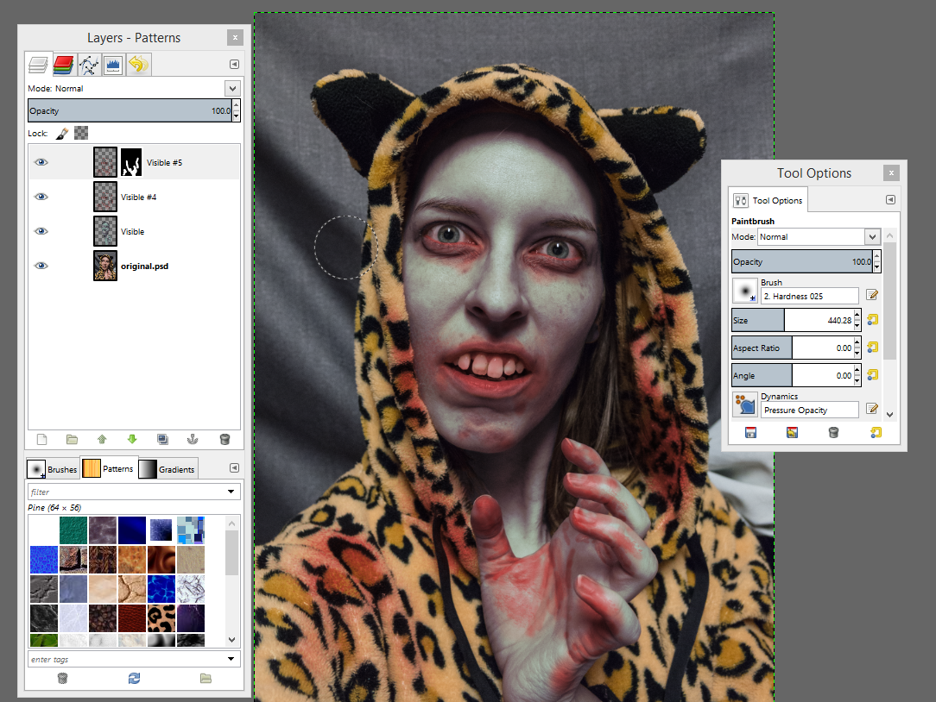Enable the lock pixels toggle

click(60, 132)
